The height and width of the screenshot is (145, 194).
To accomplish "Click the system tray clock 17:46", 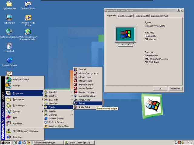I will [x=189, y=143].
